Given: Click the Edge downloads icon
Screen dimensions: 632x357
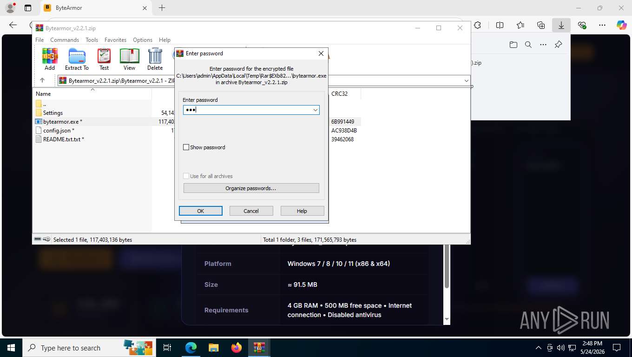Looking at the screenshot, I should [x=561, y=25].
